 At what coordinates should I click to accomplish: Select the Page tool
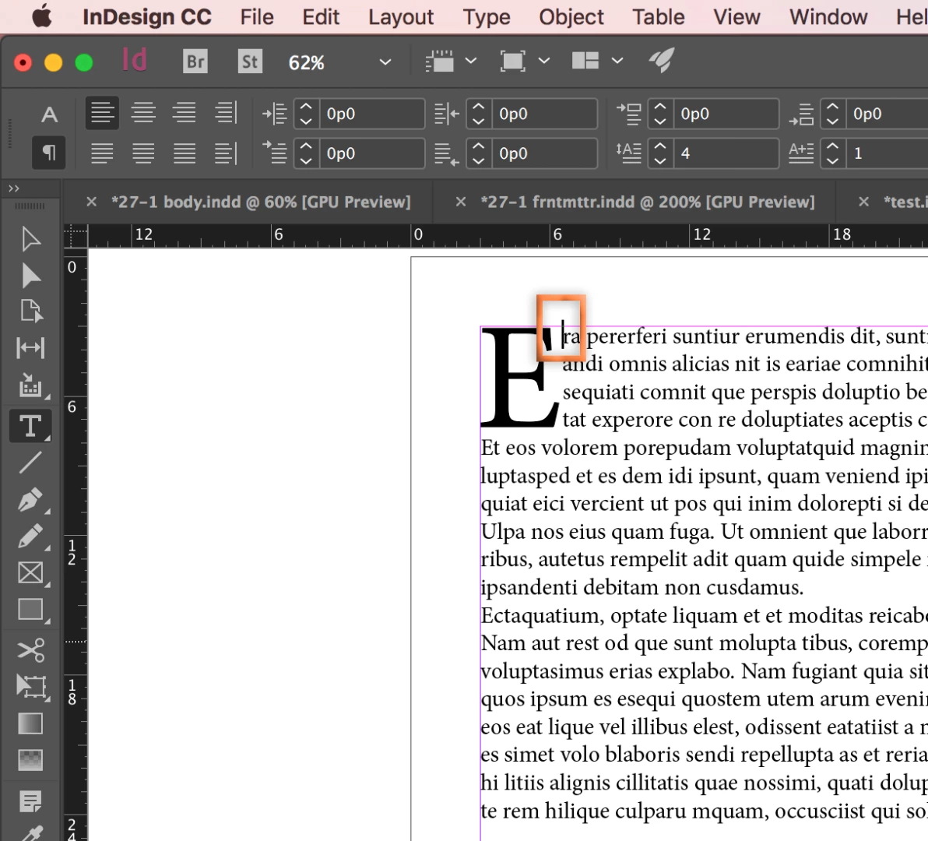tap(30, 311)
